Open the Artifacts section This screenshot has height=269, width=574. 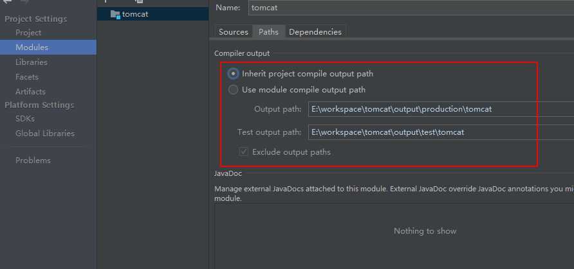tap(30, 92)
